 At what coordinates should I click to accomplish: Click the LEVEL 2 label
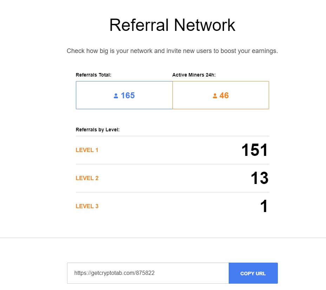click(x=87, y=178)
